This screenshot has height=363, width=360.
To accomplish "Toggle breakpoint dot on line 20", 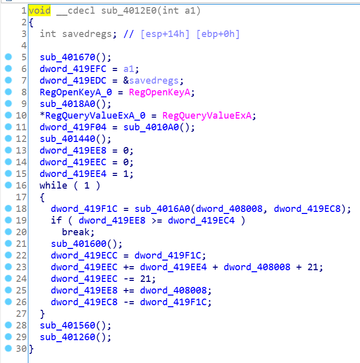I will point(8,232).
